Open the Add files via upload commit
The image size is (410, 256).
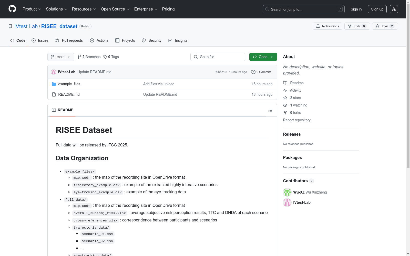159,84
